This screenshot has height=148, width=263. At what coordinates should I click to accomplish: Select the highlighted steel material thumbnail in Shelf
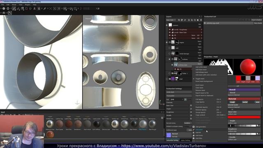tap(143, 124)
